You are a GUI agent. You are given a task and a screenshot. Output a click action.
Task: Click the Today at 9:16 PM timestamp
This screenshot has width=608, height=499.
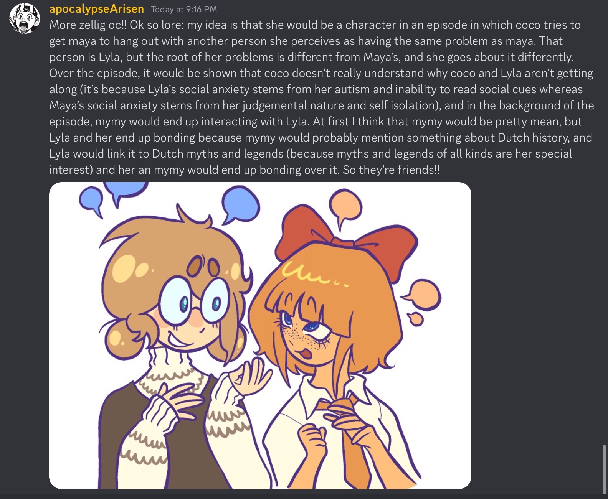point(184,9)
